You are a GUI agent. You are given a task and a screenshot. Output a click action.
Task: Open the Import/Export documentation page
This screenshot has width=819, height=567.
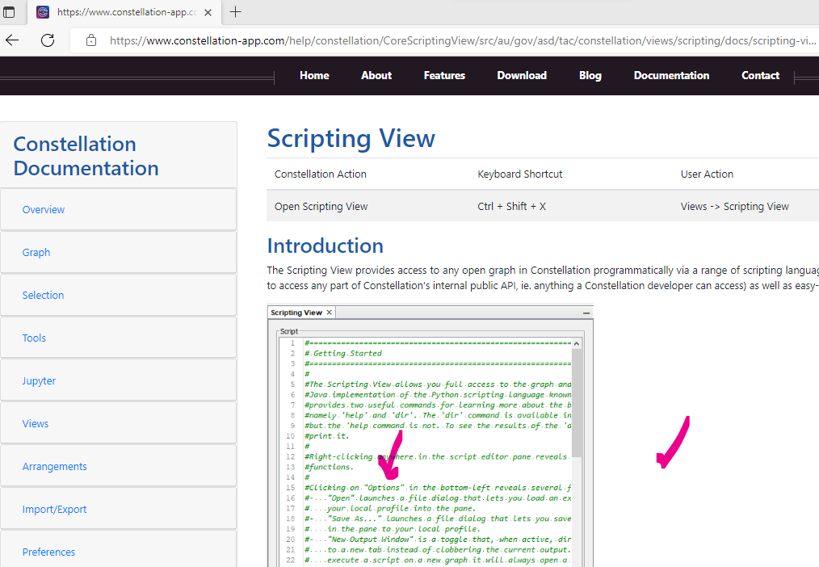click(55, 509)
